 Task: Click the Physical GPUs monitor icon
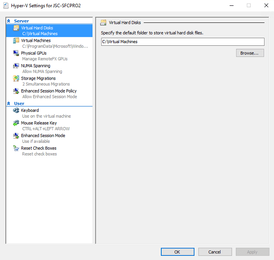(16, 53)
